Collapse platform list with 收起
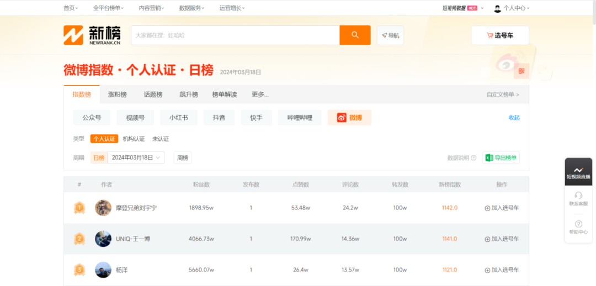This screenshot has height=286, width=596. (514, 117)
